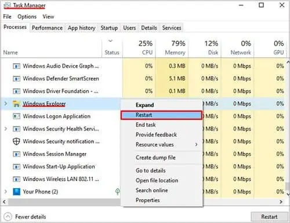Click the Task Manager title bar icon
Viewport: 290px width, 223px height.
[x=7, y=5]
